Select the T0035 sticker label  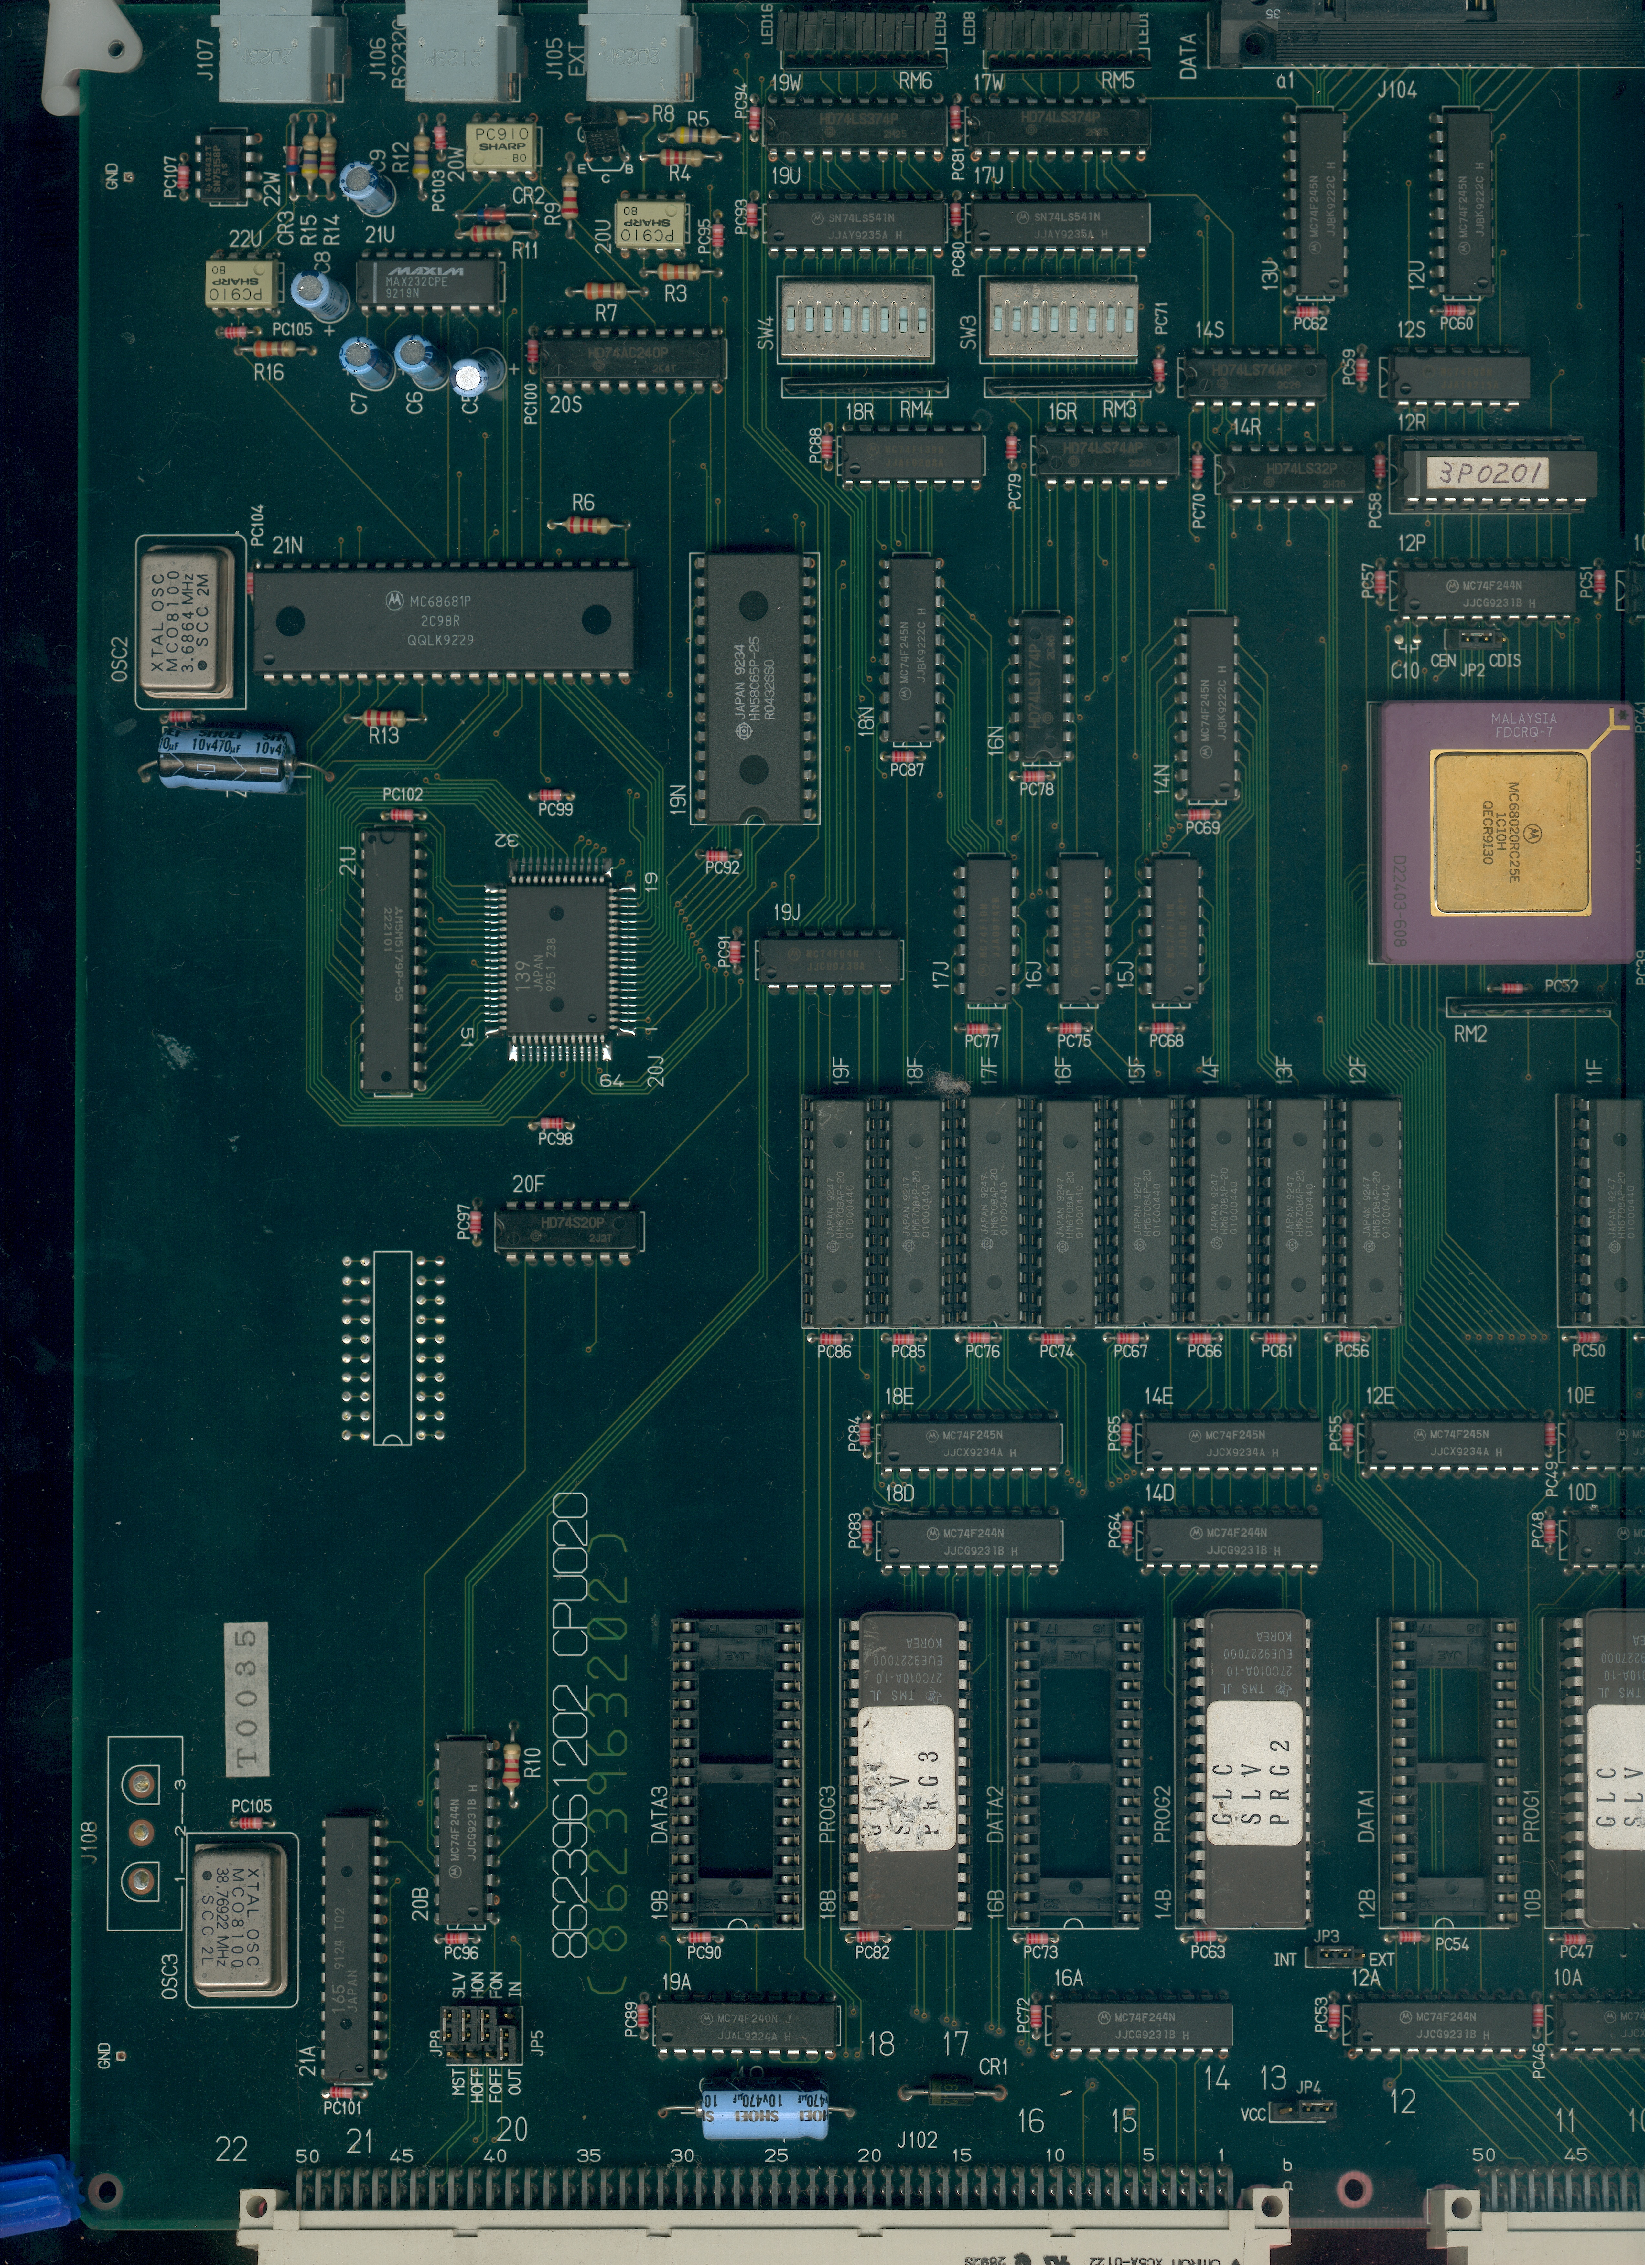point(247,1699)
